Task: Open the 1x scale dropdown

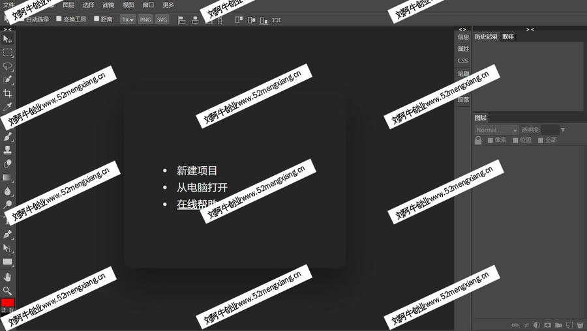Action: 128,20
